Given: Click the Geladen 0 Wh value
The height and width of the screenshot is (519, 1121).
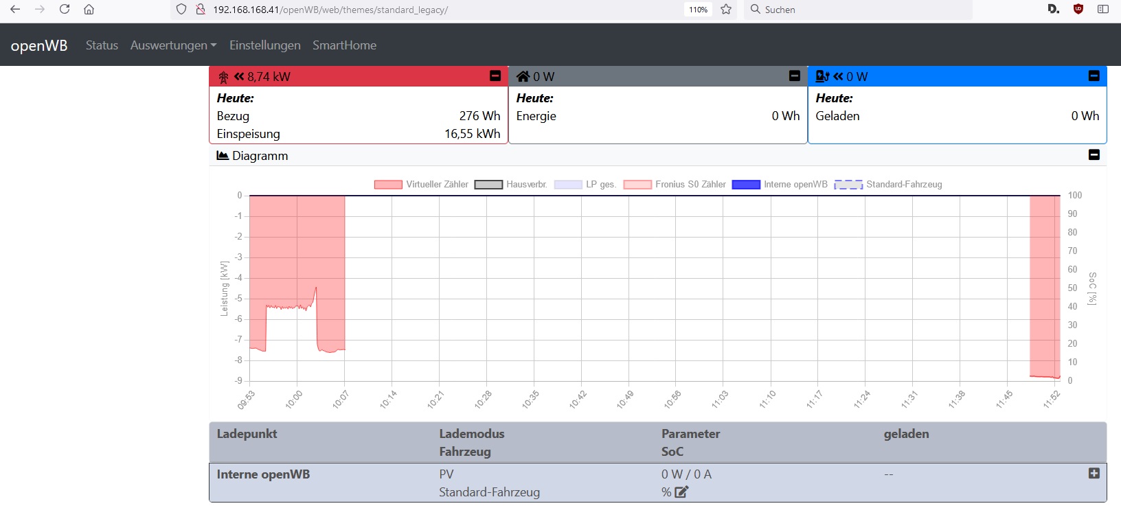Looking at the screenshot, I should pos(1085,116).
